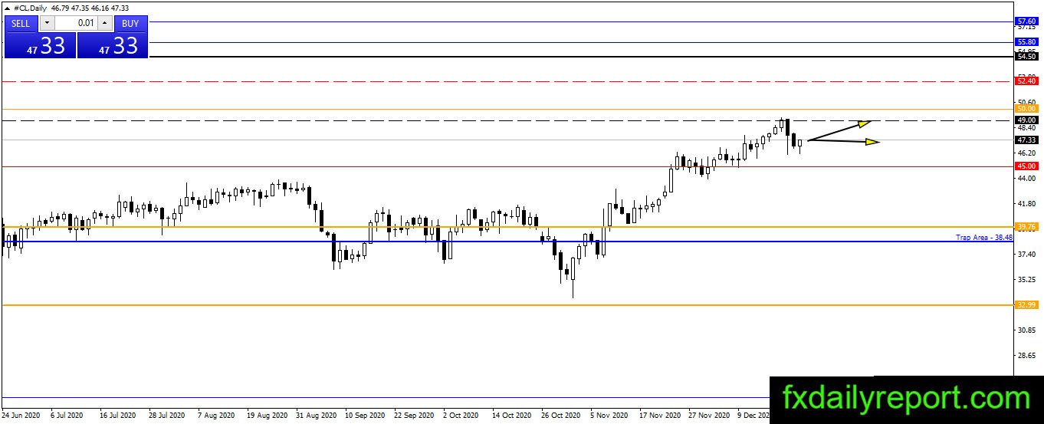This screenshot has width=1044, height=424.
Task: Click the 0.01 volume input field
Action: coord(76,23)
